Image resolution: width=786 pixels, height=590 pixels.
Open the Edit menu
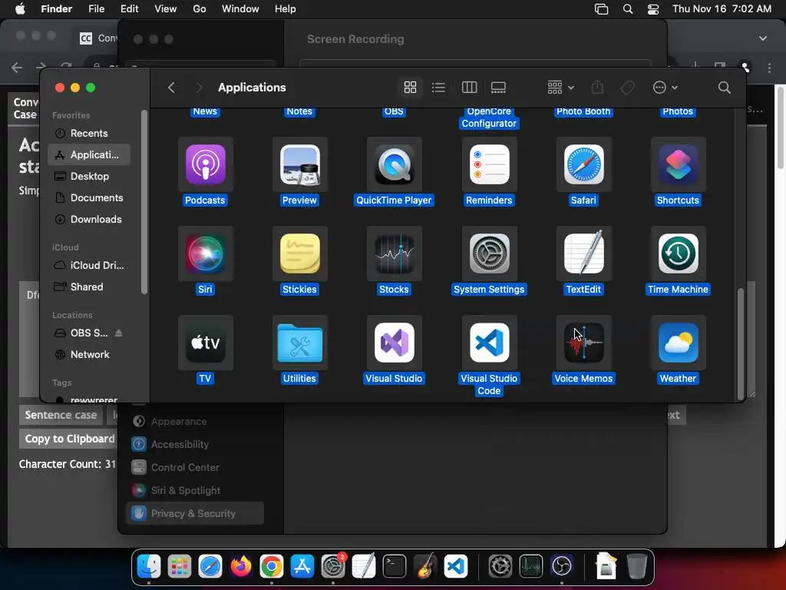(129, 9)
